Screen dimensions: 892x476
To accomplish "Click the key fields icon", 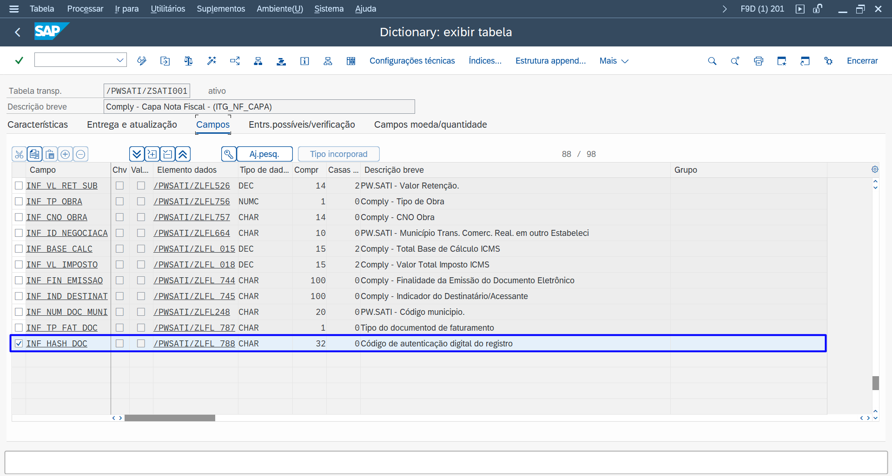I will (x=228, y=154).
